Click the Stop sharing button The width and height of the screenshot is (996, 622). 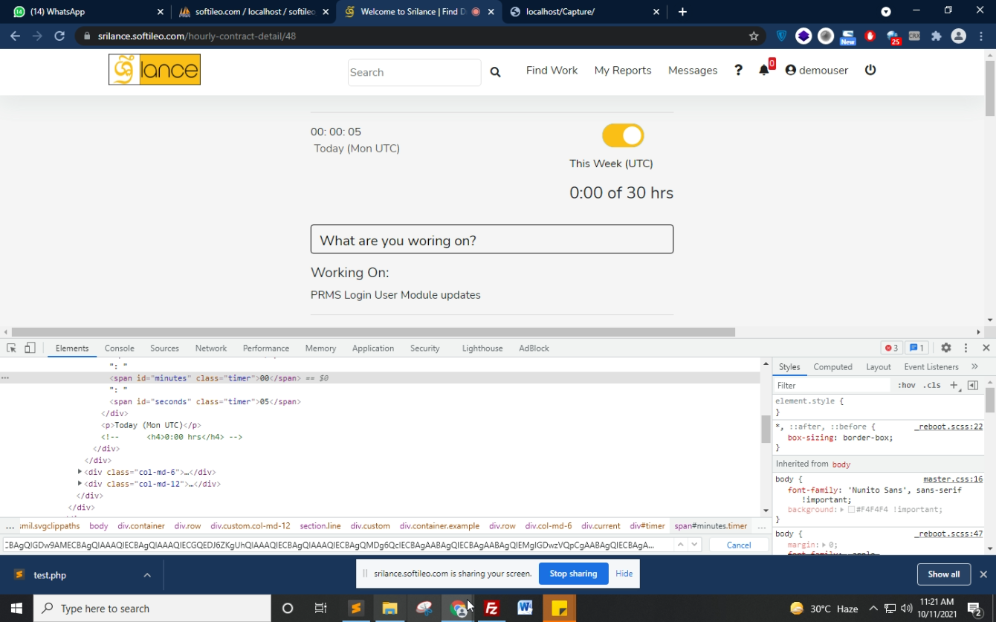pyautogui.click(x=573, y=574)
